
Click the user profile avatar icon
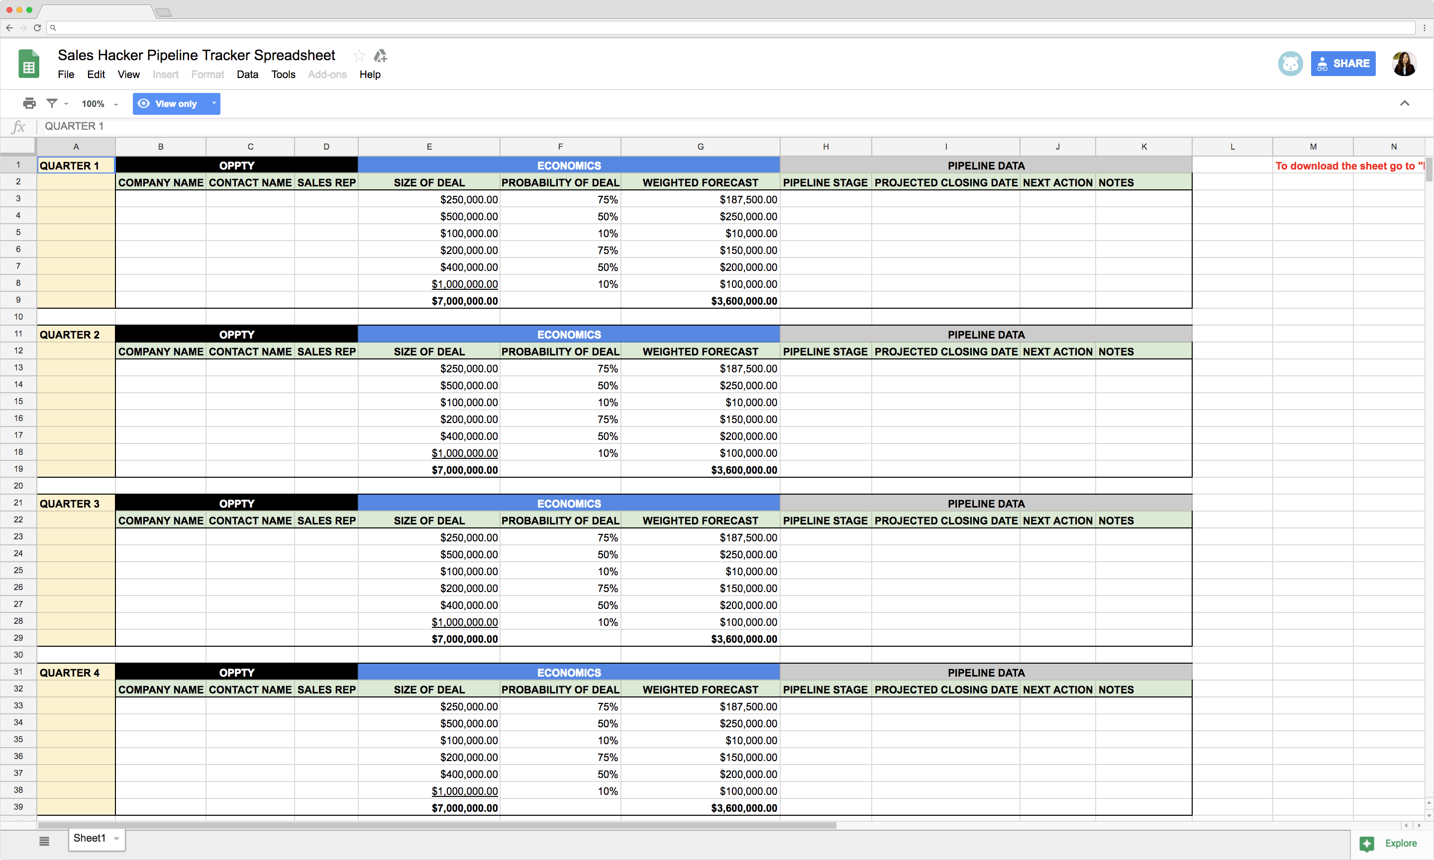coord(1404,63)
